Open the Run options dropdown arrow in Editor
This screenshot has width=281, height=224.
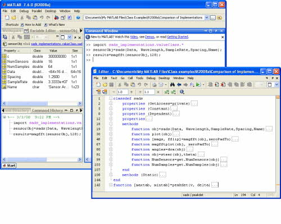pyautogui.click(x=203, y=85)
